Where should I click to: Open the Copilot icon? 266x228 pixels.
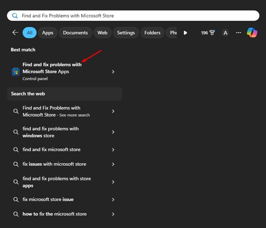tap(252, 32)
